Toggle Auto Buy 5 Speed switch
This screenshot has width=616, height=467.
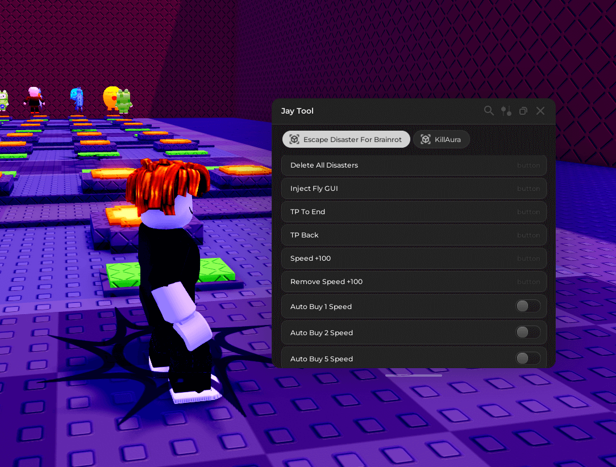[528, 358]
